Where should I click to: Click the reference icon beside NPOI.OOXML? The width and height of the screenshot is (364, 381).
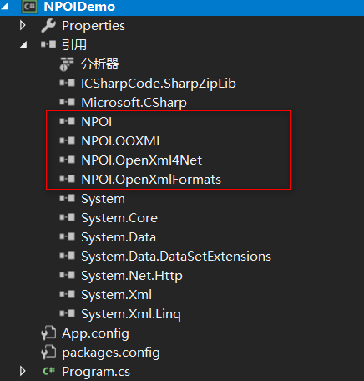[x=67, y=140]
